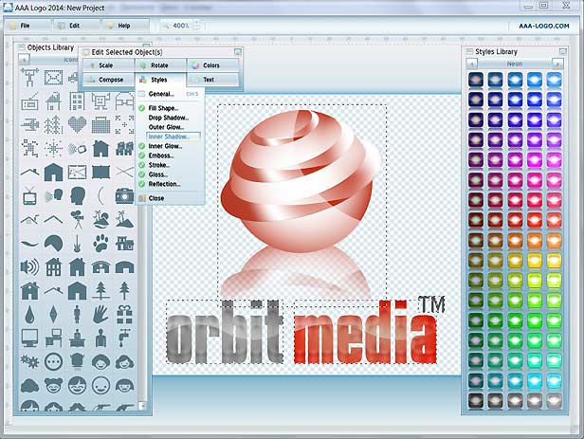This screenshot has height=439, width=584.
Task: Collapse the Styles Library panel
Action: pos(563,51)
